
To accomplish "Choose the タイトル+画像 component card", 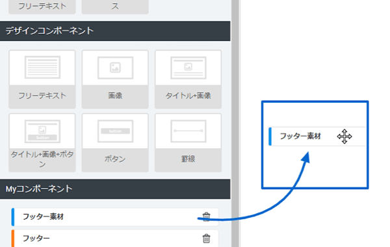I will pyautogui.click(x=188, y=79).
